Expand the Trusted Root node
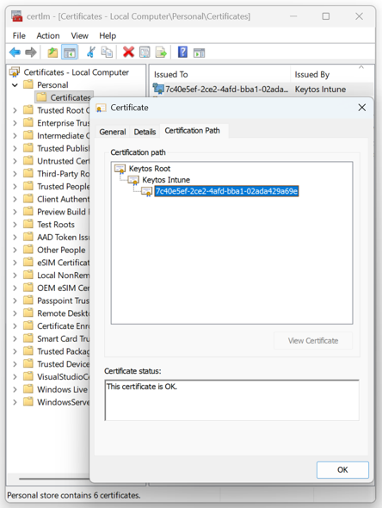The width and height of the screenshot is (382, 508). (x=15, y=110)
